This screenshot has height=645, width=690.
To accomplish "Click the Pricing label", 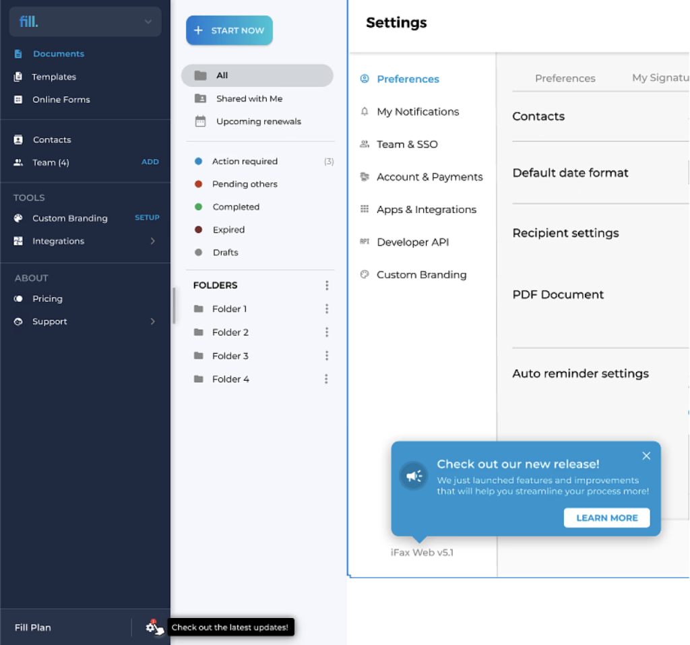I will point(48,299).
